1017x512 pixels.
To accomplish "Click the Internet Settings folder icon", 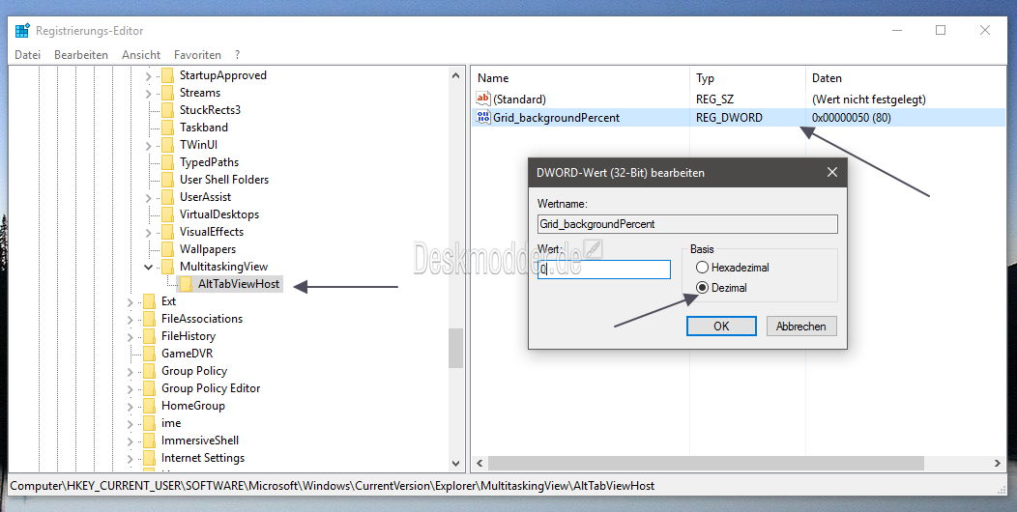I will click(149, 458).
